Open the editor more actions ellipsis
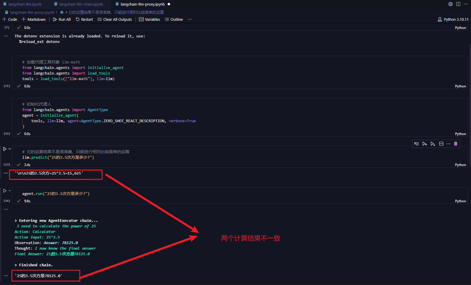Viewport: 471px width, 285px height. 466,4
